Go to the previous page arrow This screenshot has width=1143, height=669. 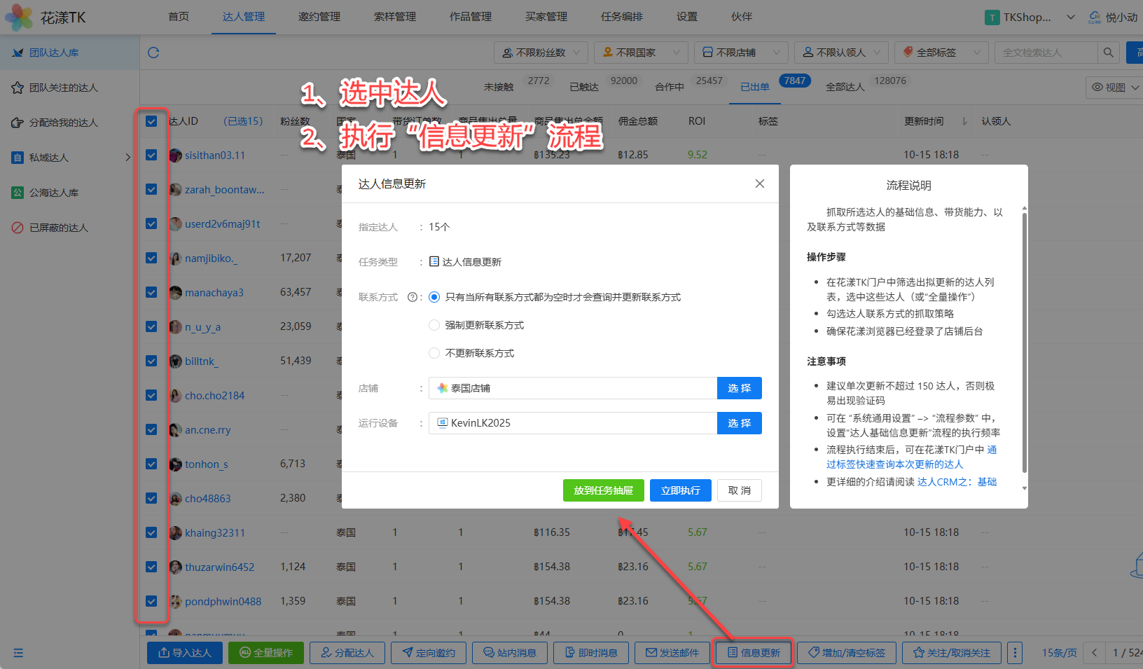click(1094, 653)
